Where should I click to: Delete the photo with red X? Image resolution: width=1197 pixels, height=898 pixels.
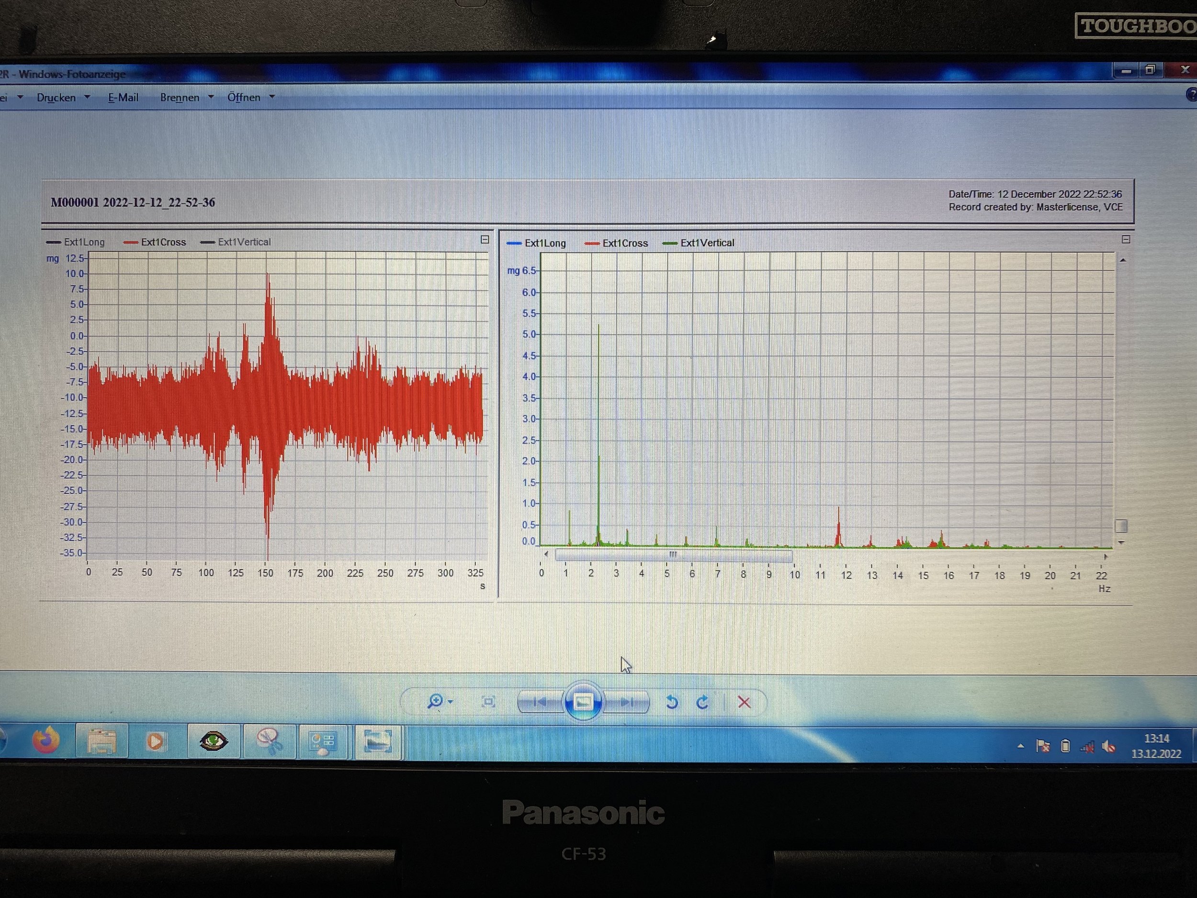click(x=744, y=702)
